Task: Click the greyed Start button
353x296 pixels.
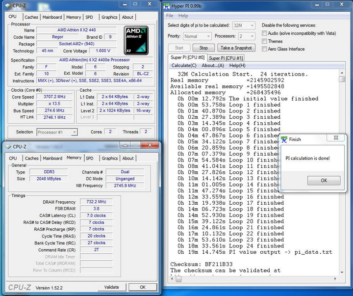Action: click(x=179, y=48)
